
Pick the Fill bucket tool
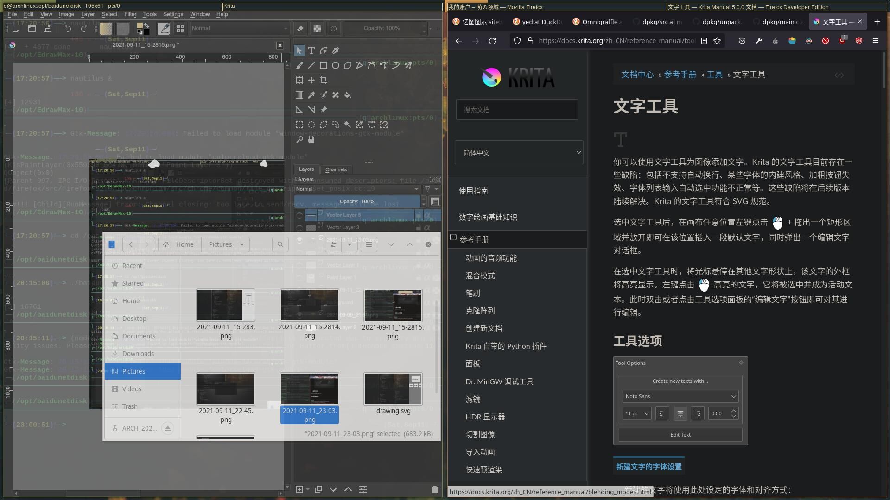[348, 95]
